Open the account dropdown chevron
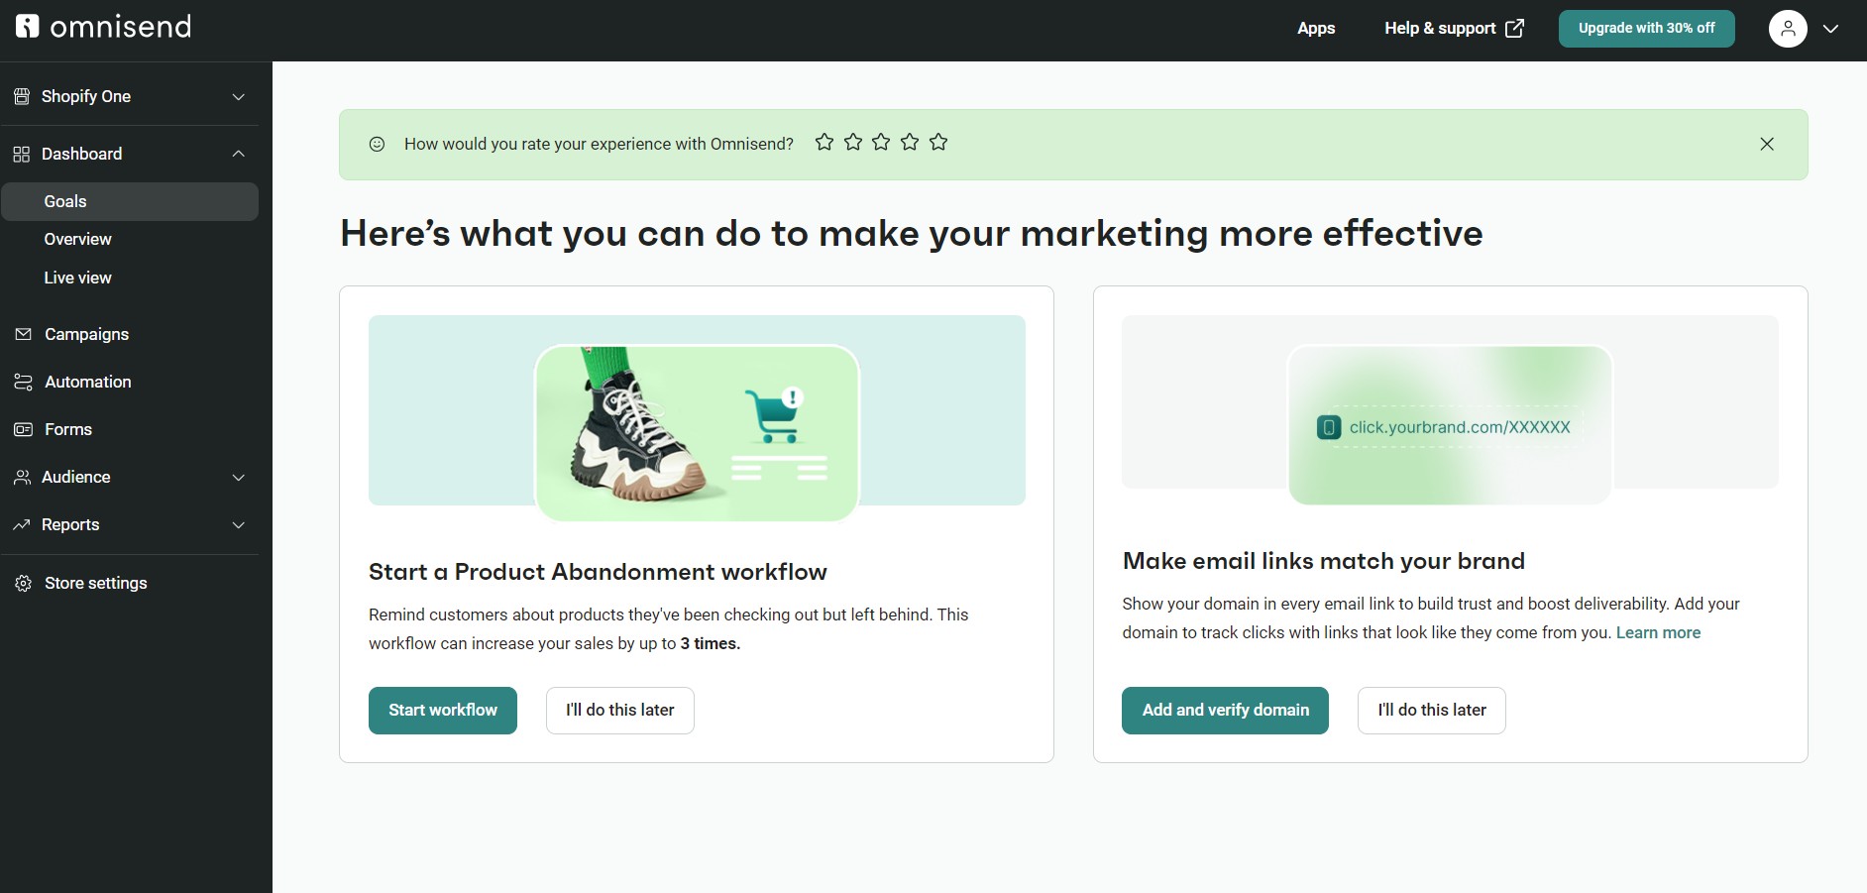The width and height of the screenshot is (1867, 893). coord(1831,29)
